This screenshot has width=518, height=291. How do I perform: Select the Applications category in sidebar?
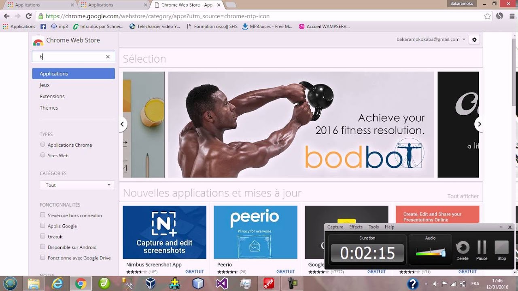coord(74,74)
